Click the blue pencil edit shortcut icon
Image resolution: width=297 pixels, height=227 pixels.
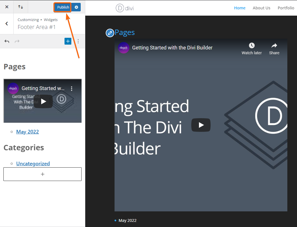coord(110,33)
